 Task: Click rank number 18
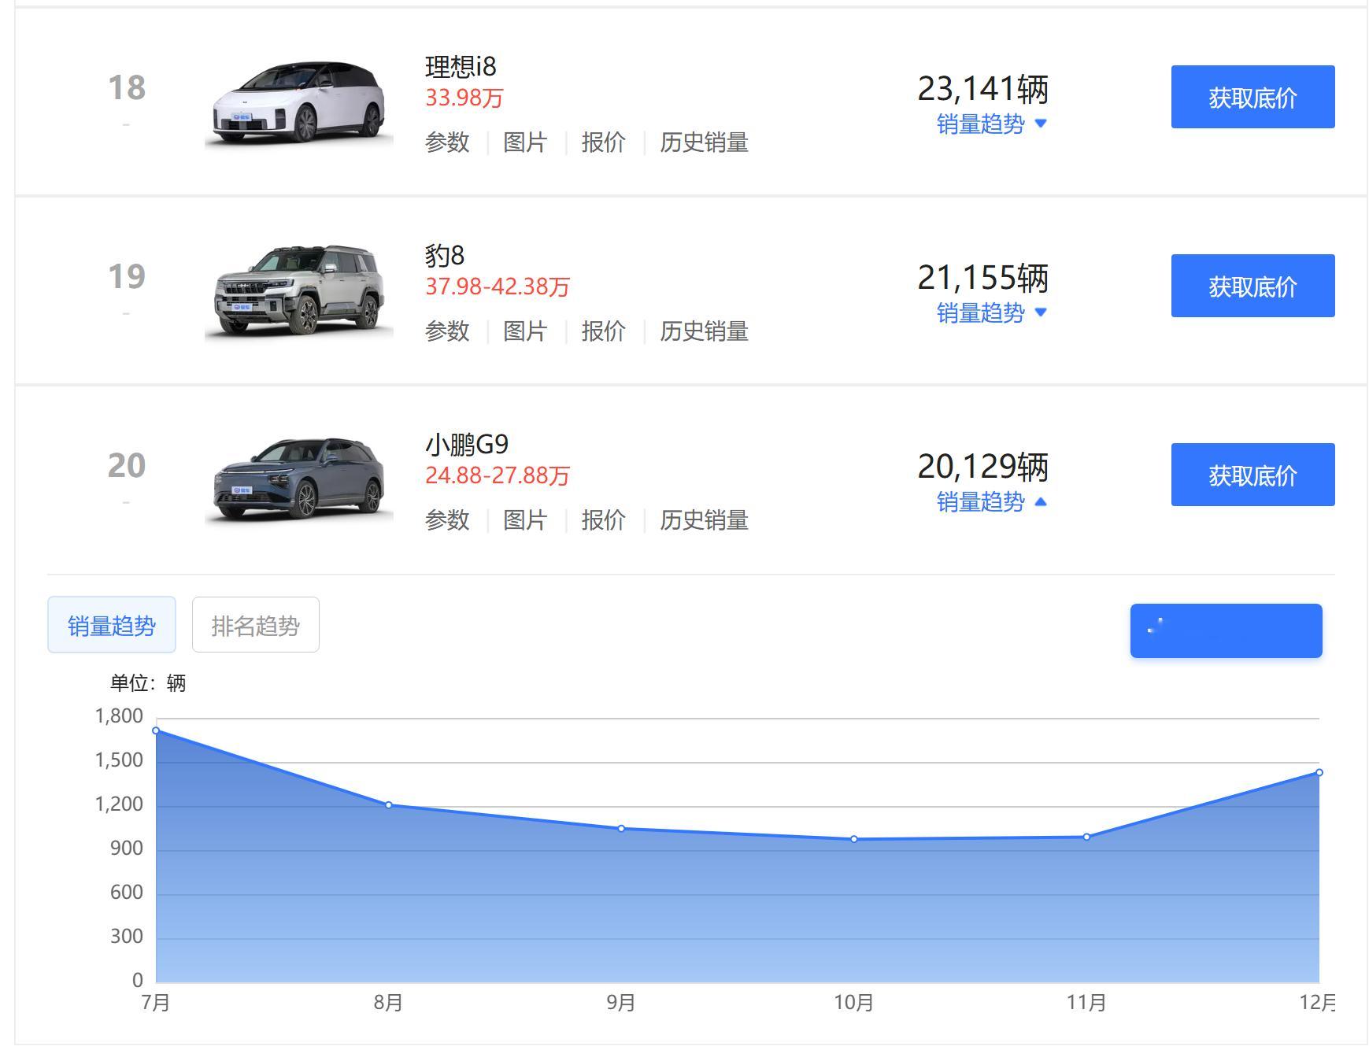coord(127,87)
